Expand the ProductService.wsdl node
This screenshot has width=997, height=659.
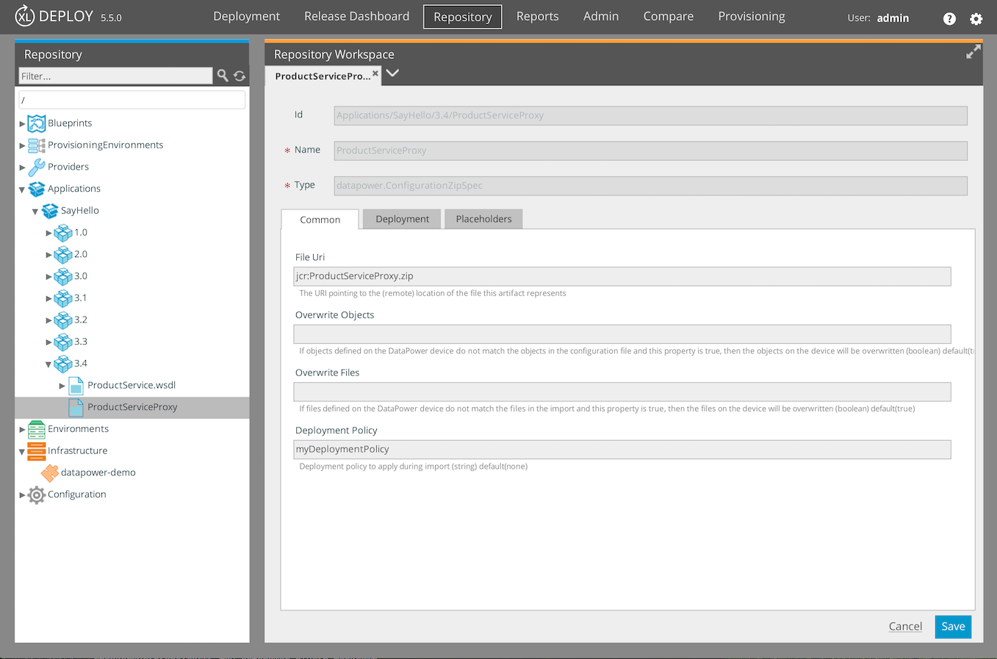(x=62, y=386)
